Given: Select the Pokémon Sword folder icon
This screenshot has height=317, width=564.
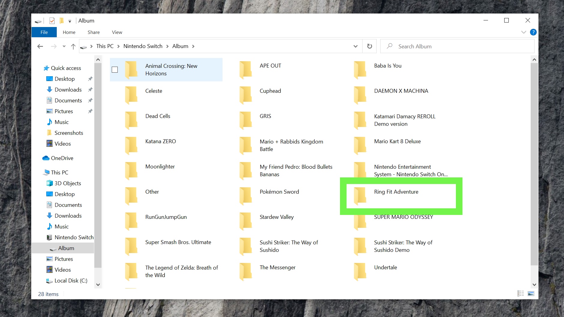Looking at the screenshot, I should [246, 196].
